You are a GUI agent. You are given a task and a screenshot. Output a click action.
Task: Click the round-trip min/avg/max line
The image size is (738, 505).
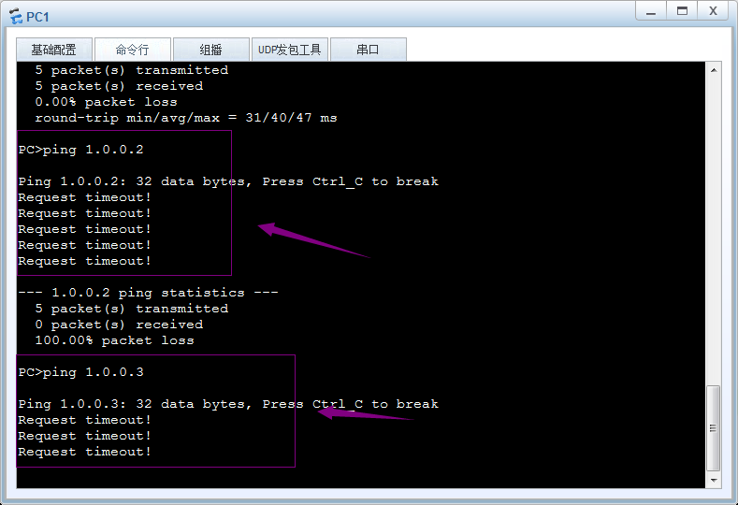tap(185, 118)
